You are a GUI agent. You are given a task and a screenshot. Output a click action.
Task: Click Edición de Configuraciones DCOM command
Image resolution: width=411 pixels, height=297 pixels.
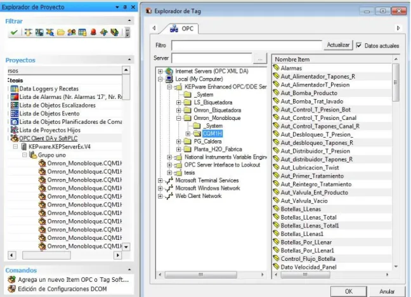coord(62,289)
